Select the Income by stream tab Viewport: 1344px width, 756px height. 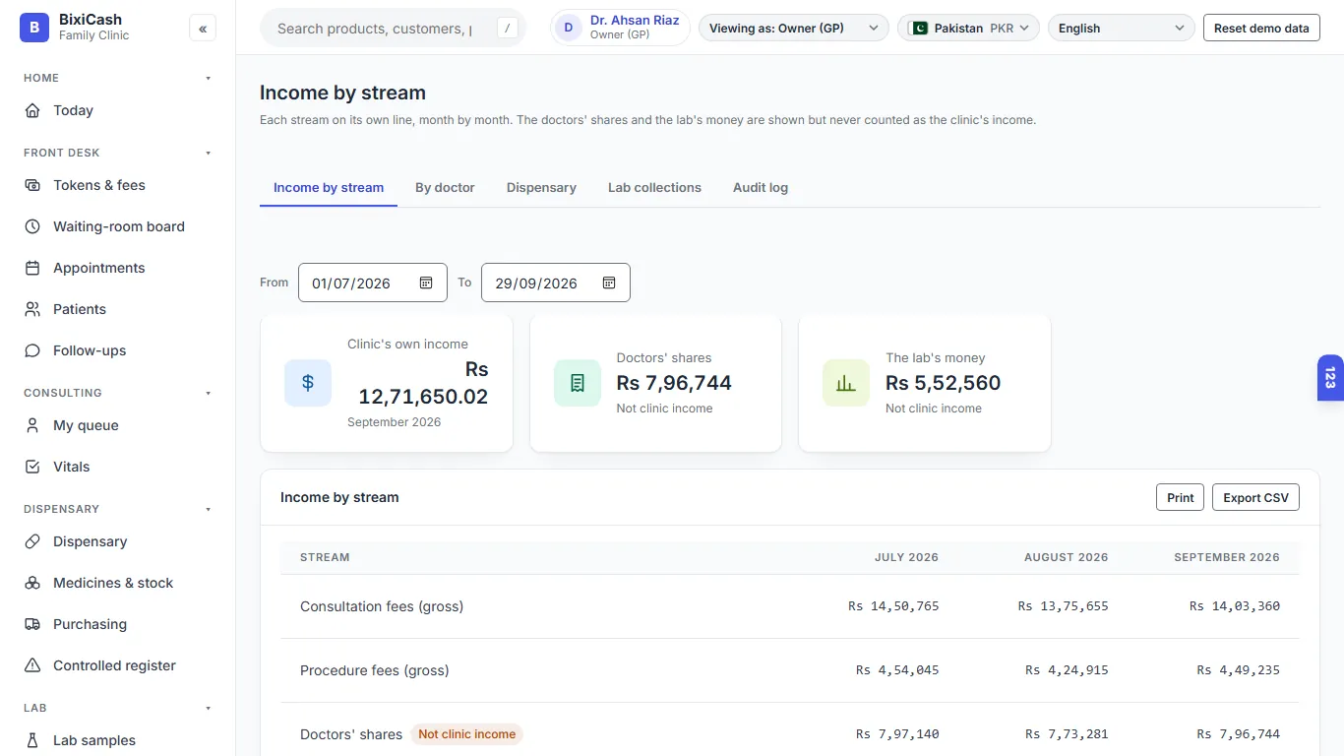click(x=329, y=187)
